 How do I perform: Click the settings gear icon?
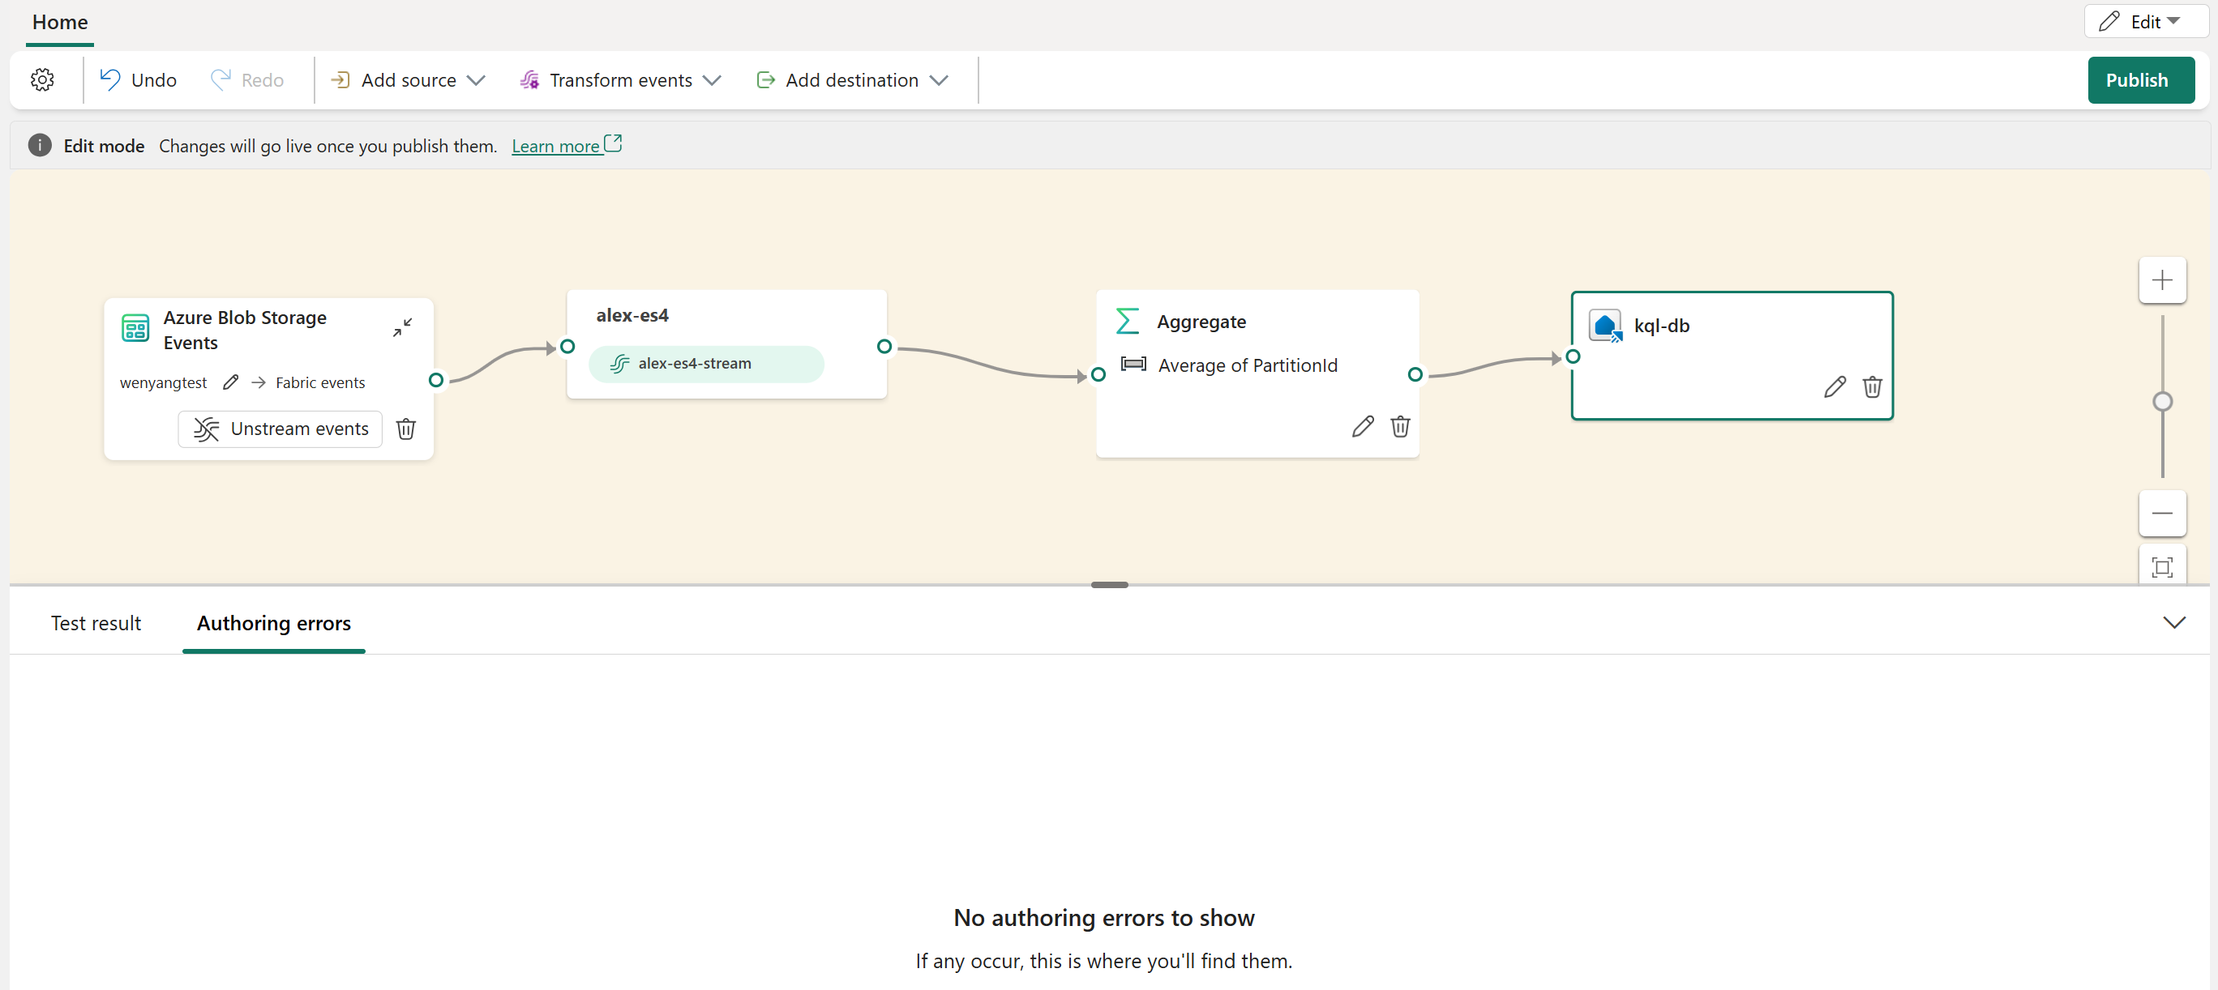42,79
